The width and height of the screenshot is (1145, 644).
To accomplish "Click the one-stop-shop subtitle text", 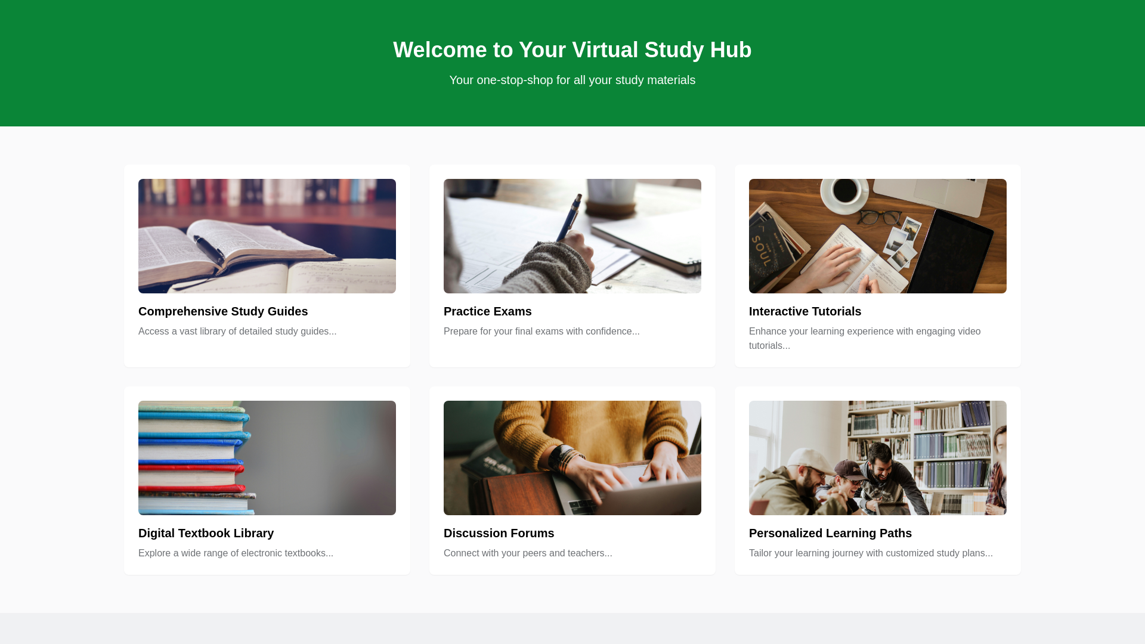I will coord(572,80).
